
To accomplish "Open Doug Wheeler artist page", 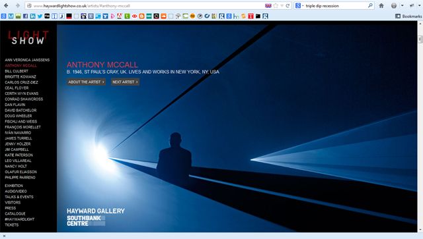I will (19, 116).
